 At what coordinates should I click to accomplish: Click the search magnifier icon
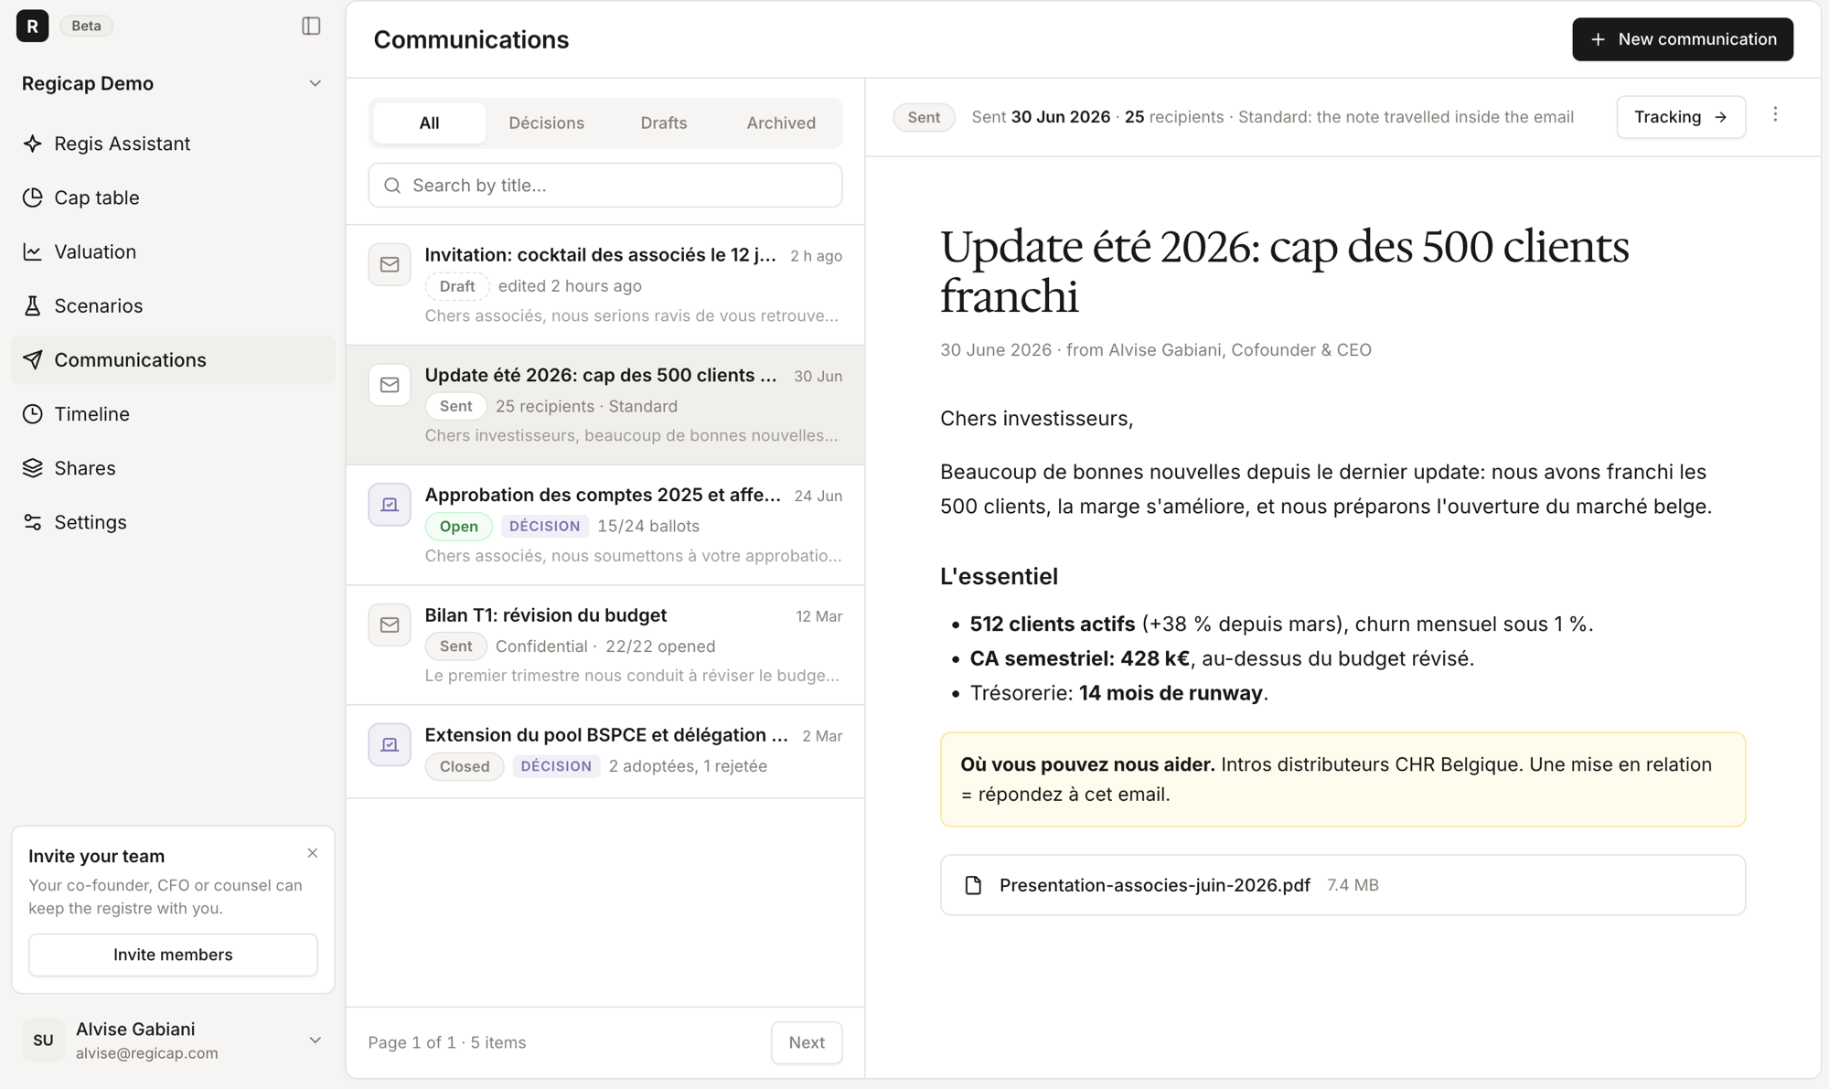click(392, 186)
